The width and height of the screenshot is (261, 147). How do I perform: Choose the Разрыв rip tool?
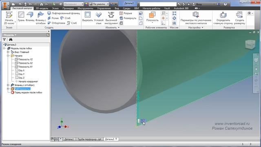[x=126, y=13]
